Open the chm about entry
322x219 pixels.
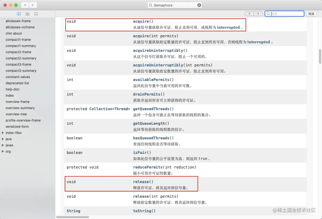(x=14, y=33)
